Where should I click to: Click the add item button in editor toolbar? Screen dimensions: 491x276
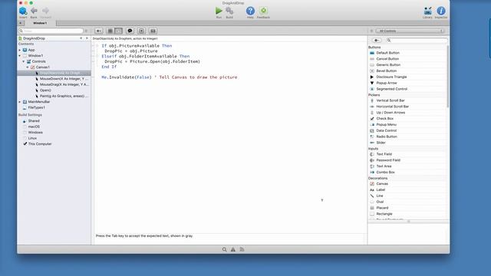tap(99, 31)
